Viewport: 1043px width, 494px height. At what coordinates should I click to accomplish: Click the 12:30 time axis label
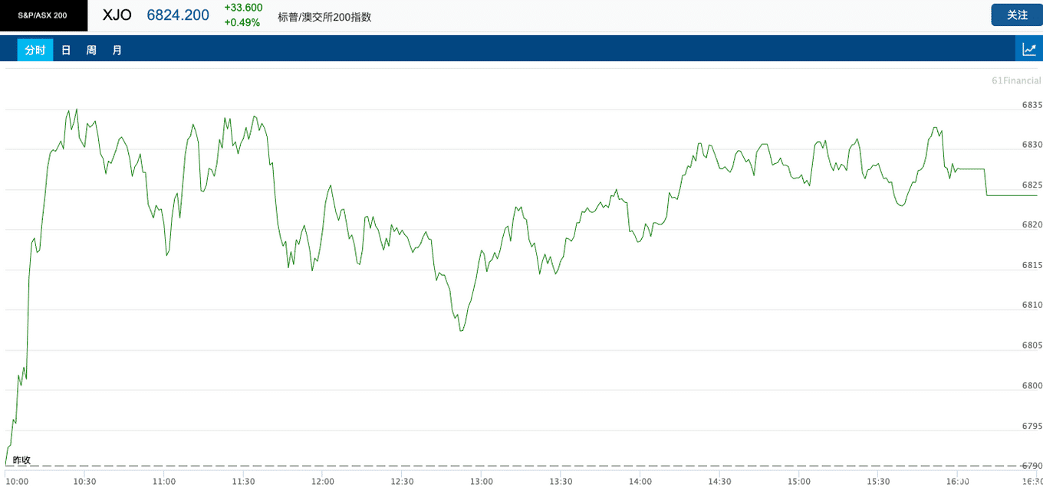pyautogui.click(x=402, y=482)
